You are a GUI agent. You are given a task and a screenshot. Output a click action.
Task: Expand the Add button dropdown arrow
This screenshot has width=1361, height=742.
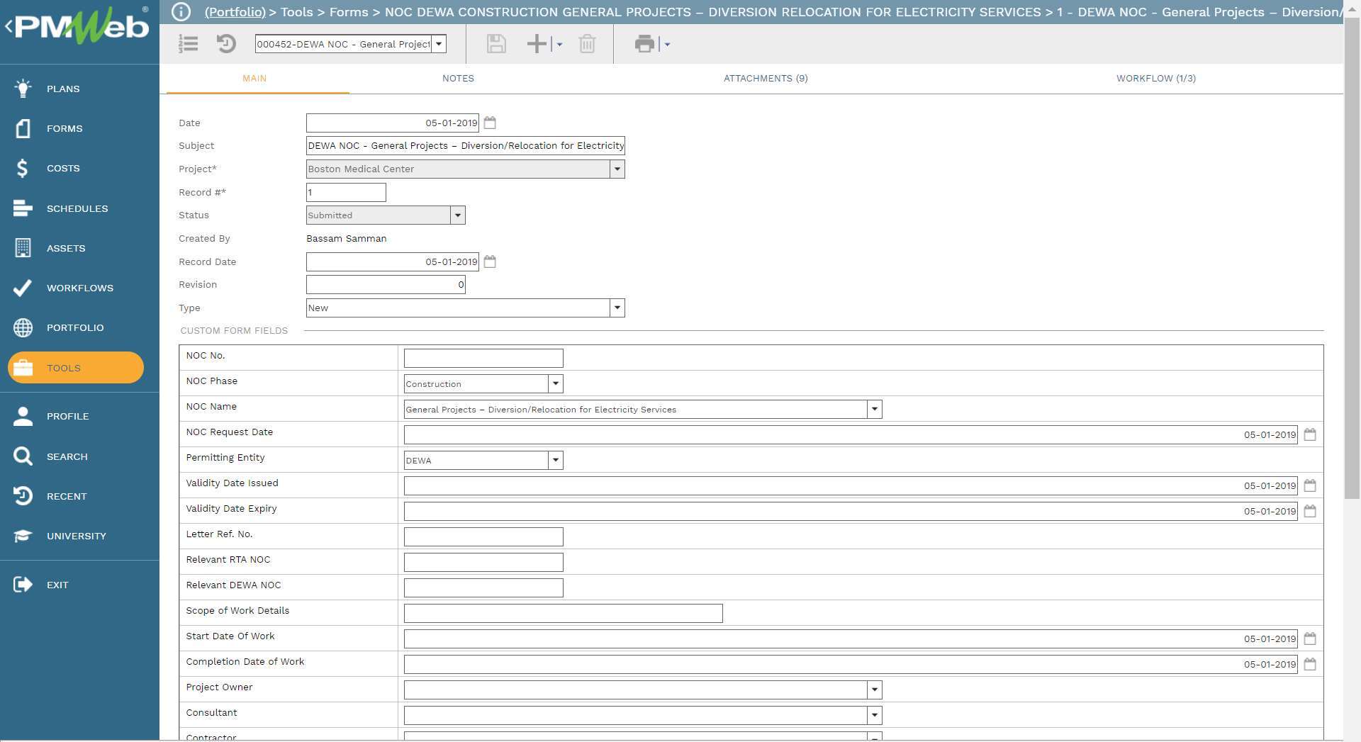[x=559, y=44]
